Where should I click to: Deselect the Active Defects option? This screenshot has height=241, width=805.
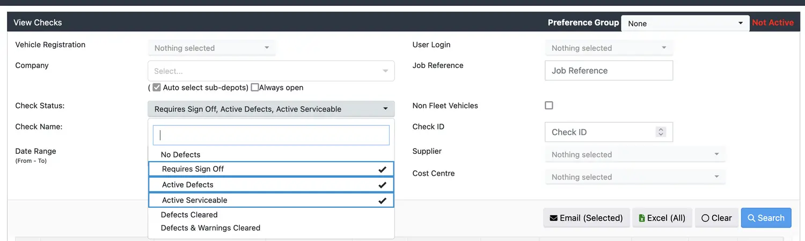pos(271,185)
